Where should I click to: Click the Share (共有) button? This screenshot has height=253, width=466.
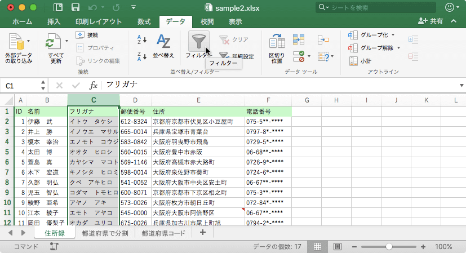(431, 21)
